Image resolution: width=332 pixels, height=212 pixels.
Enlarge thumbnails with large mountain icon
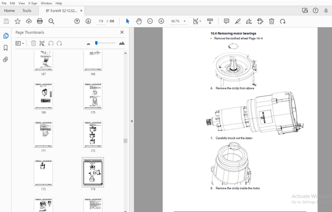pyautogui.click(x=122, y=43)
